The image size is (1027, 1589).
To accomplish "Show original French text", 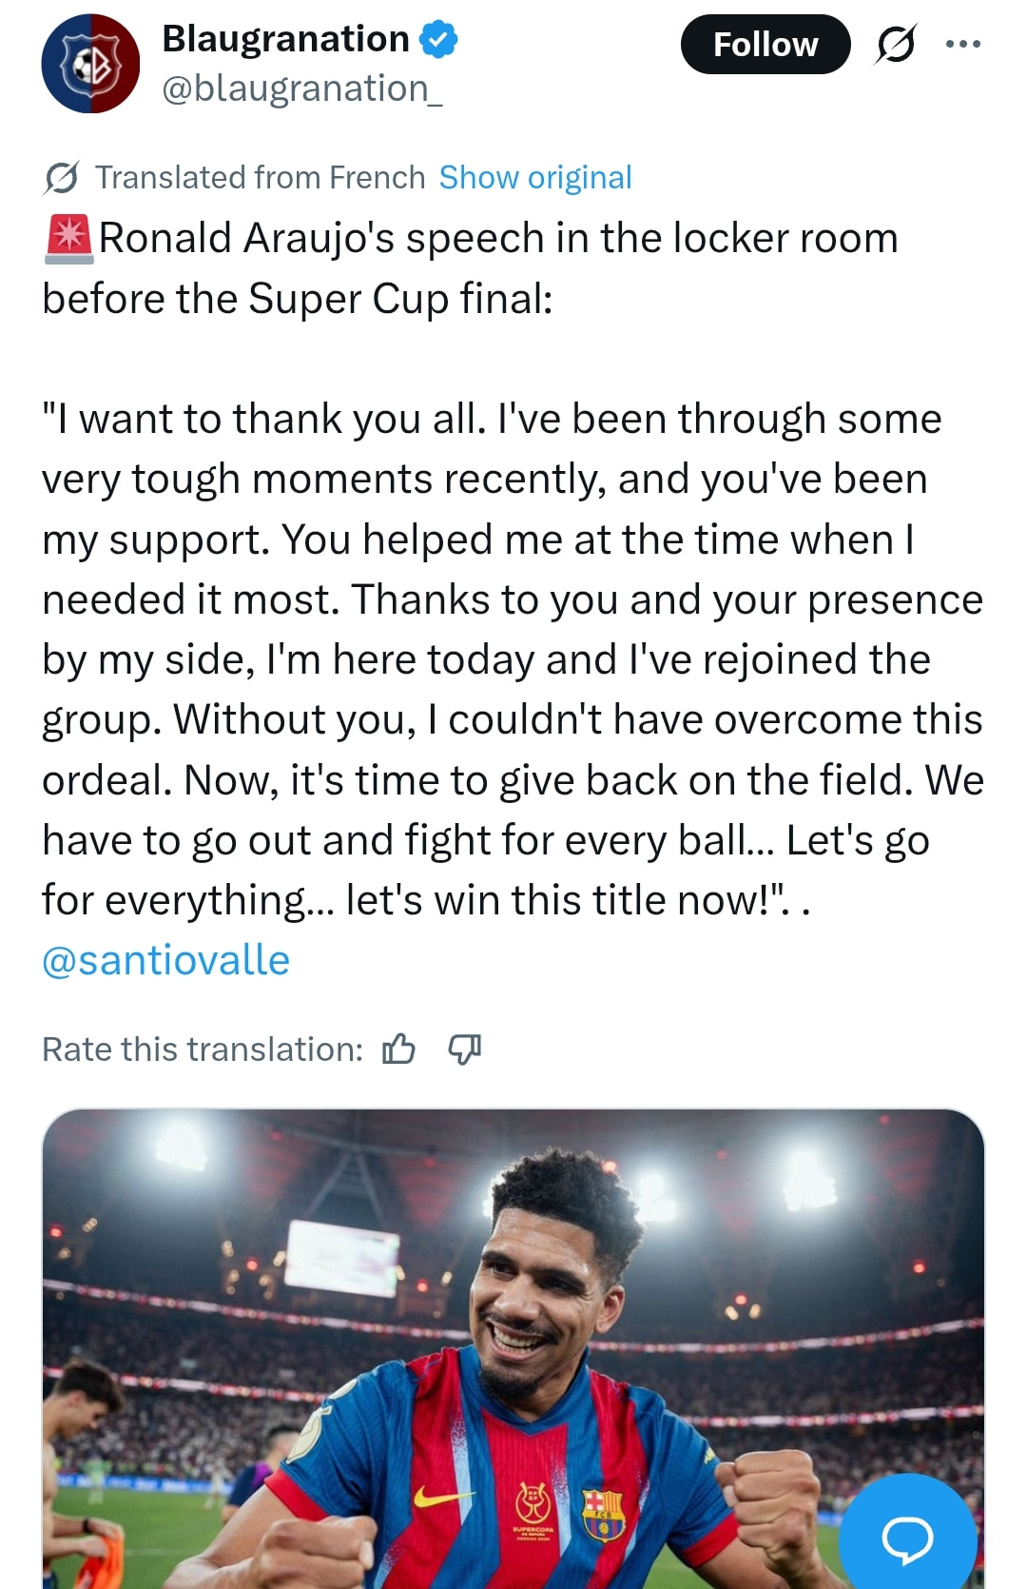I will pyautogui.click(x=535, y=178).
